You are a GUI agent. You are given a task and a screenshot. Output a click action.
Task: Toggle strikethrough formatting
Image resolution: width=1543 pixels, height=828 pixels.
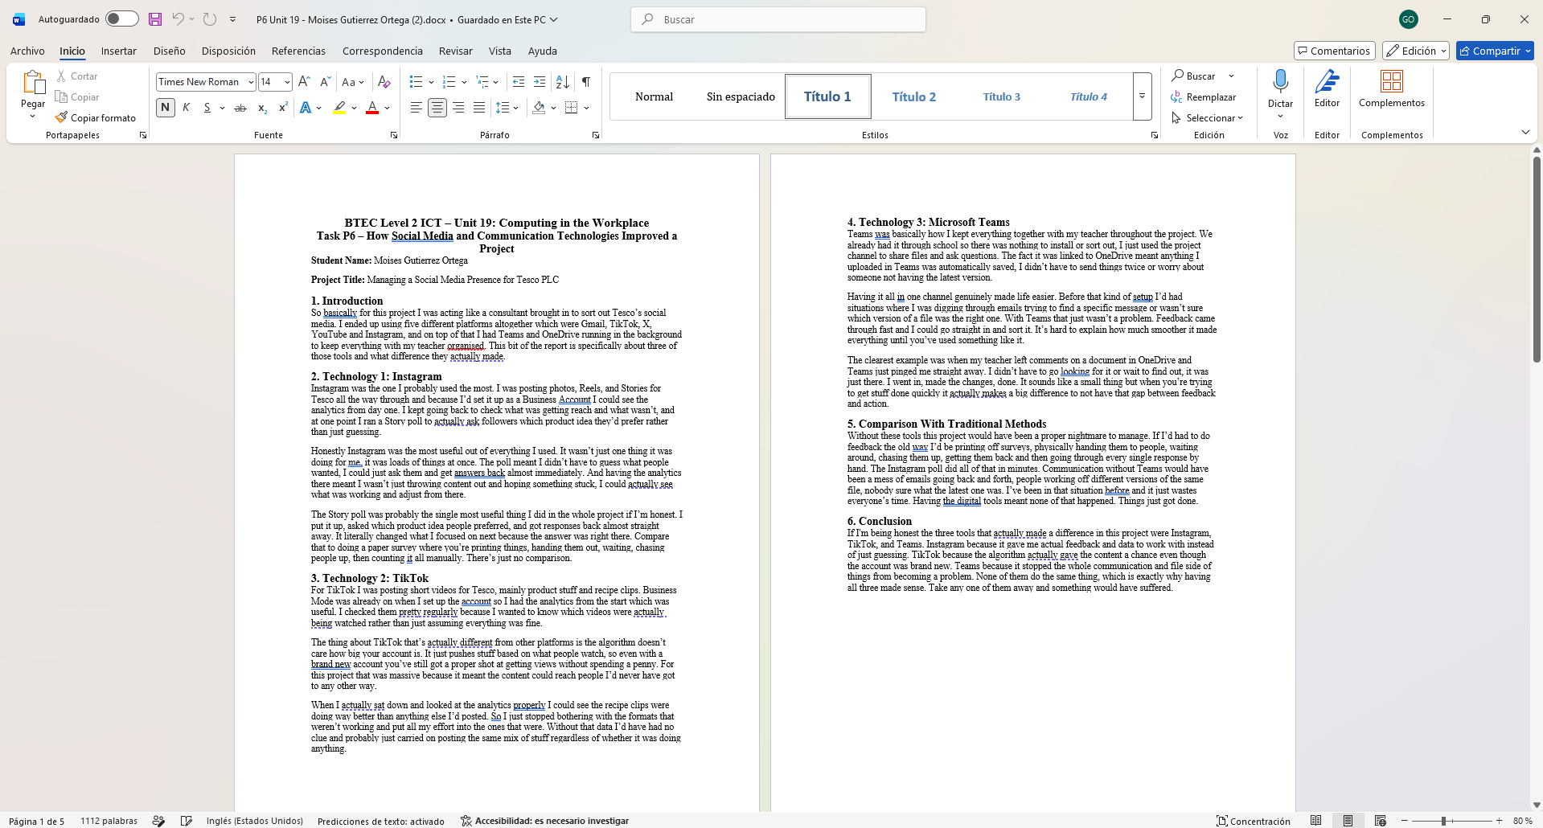[240, 108]
